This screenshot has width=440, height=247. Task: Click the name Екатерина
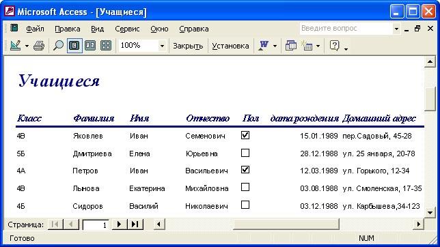tap(147, 188)
